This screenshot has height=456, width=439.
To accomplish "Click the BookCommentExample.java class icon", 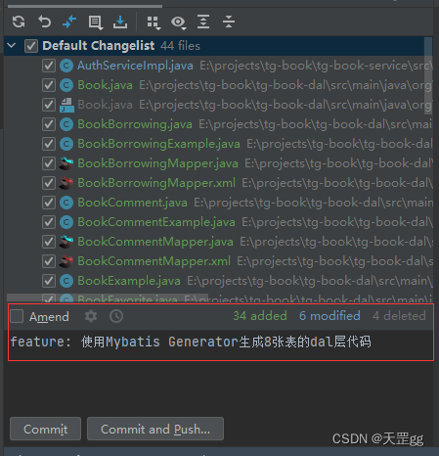I will click(66, 222).
